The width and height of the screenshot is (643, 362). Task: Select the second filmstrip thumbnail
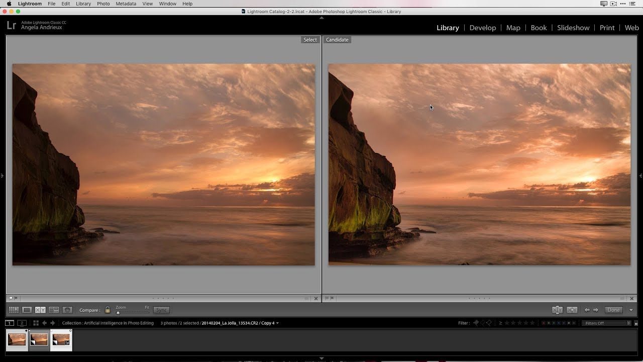[39, 340]
